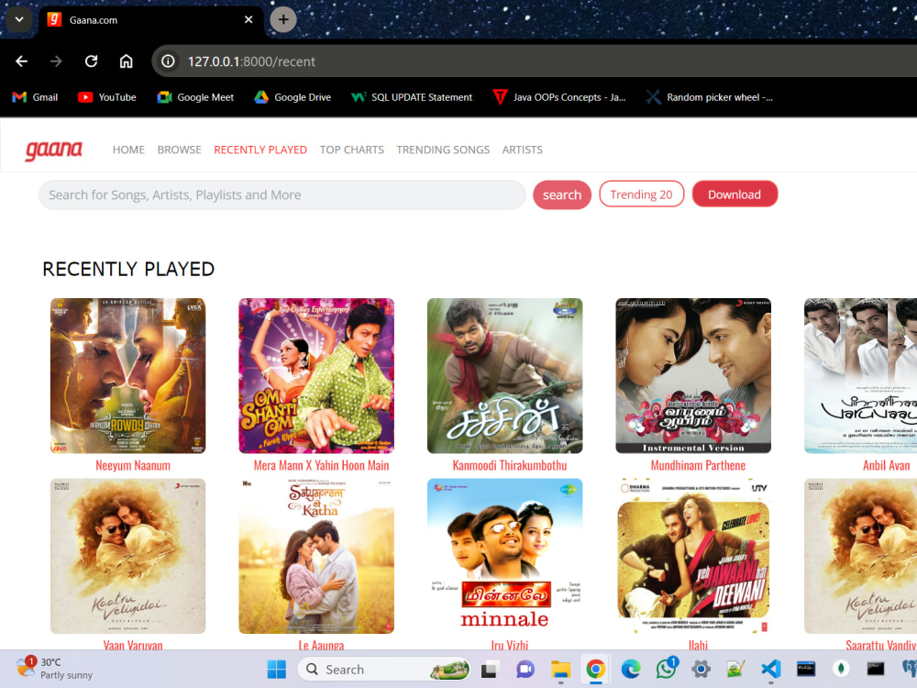This screenshot has width=917, height=688.
Task: Open Visual Studio Code from taskbar
Action: click(771, 670)
